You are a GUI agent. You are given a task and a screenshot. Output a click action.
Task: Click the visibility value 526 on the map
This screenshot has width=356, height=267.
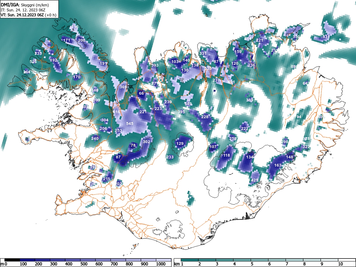pyautogui.click(x=33, y=62)
